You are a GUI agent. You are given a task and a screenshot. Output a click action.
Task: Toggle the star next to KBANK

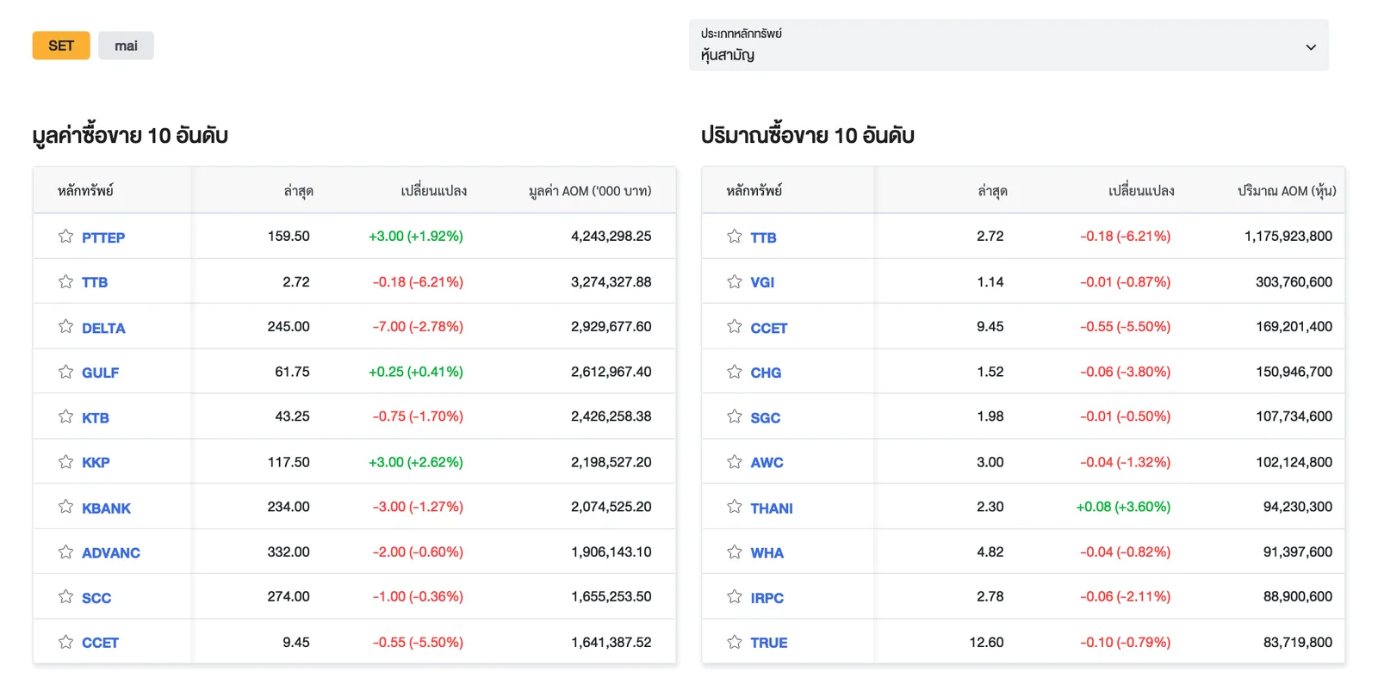click(65, 507)
